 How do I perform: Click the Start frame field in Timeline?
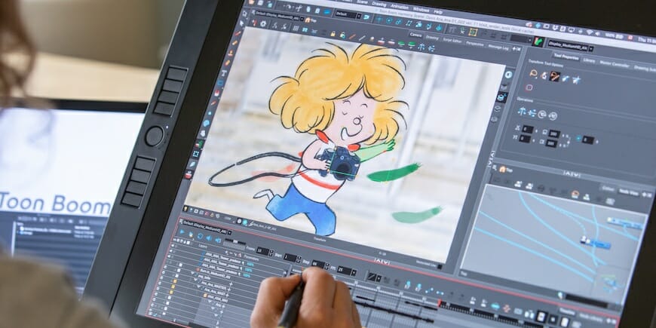pyautogui.click(x=290, y=258)
